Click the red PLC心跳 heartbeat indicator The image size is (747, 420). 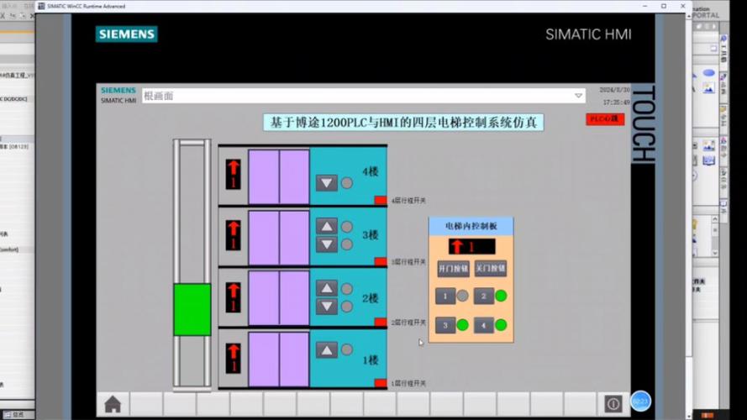click(604, 119)
